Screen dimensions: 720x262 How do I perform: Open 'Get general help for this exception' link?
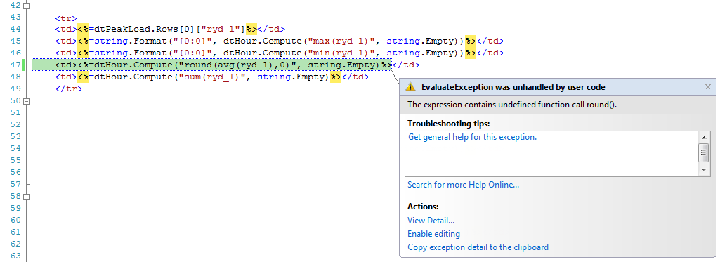472,137
